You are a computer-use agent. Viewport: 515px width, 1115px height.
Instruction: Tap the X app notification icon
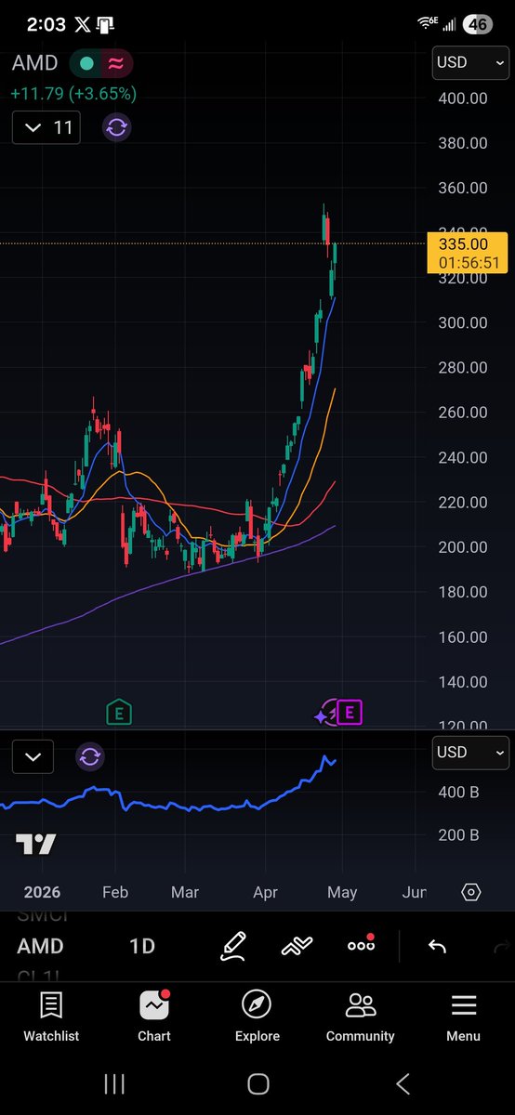(82, 25)
